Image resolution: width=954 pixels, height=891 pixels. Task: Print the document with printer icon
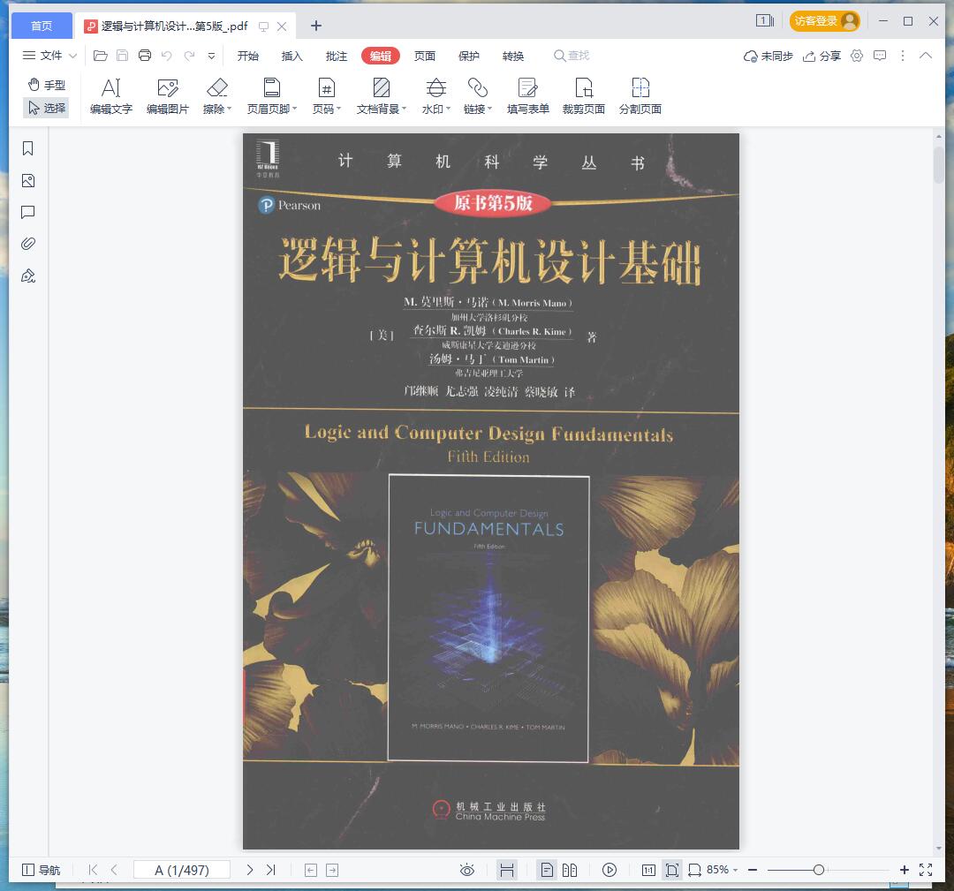click(145, 56)
